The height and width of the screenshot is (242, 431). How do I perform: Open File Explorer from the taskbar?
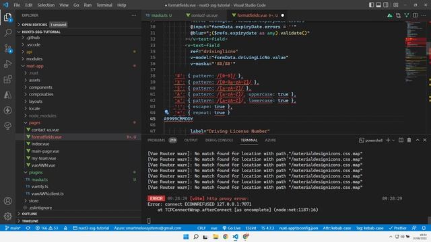tap(215, 237)
